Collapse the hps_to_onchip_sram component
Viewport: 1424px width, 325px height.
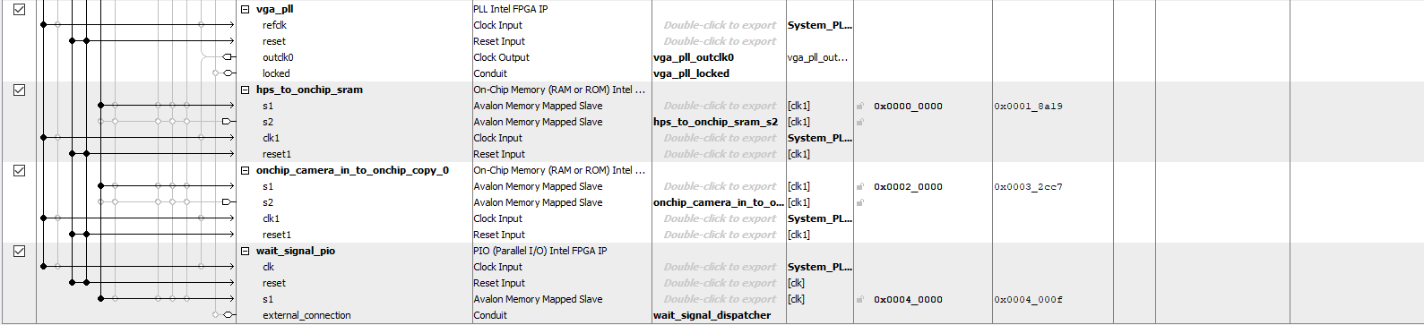246,90
